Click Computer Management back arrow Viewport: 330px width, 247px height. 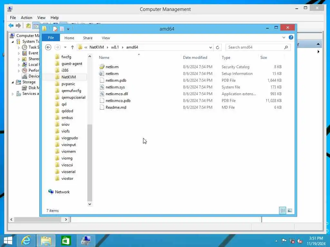pos(11,26)
